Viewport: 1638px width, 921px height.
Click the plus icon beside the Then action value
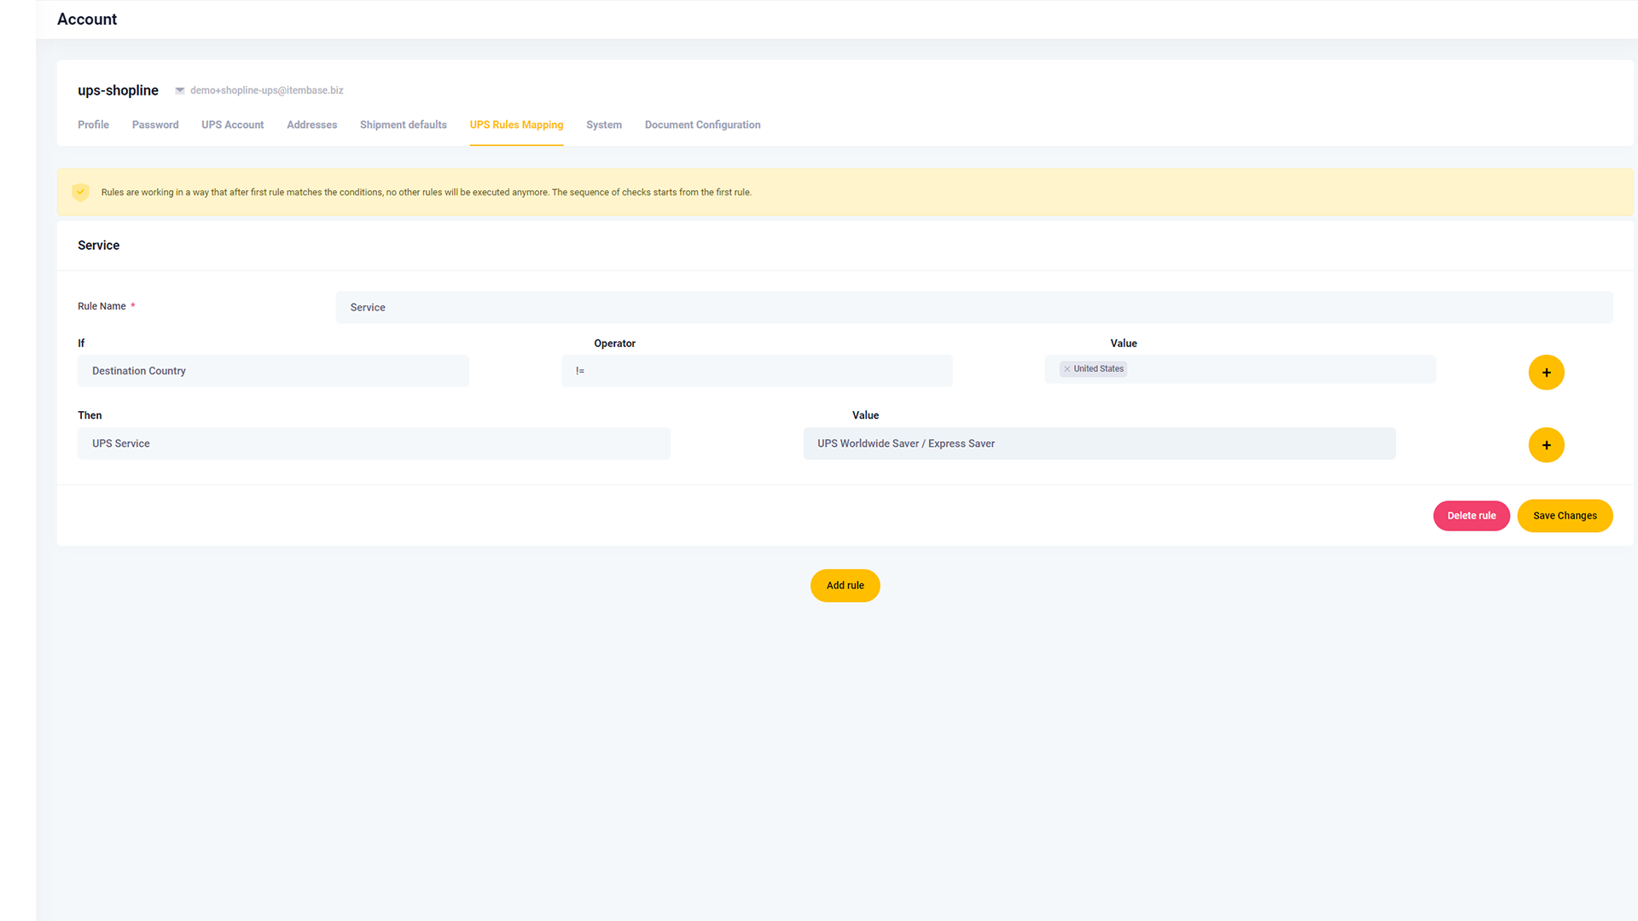1546,445
